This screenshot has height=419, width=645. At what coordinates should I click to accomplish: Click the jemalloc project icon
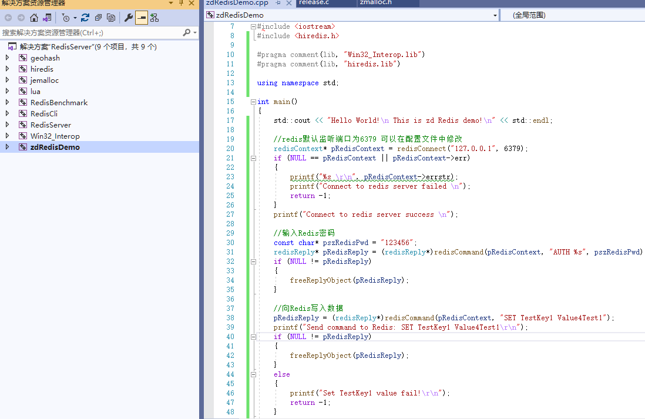(x=23, y=80)
